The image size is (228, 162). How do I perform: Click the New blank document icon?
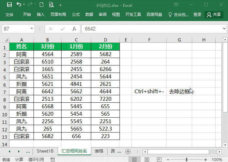click(x=42, y=5)
